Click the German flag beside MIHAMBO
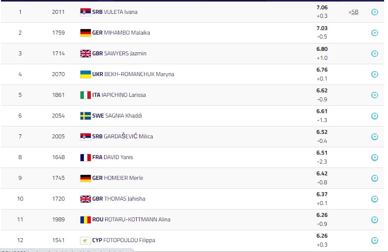388x252 pixels. (x=85, y=33)
